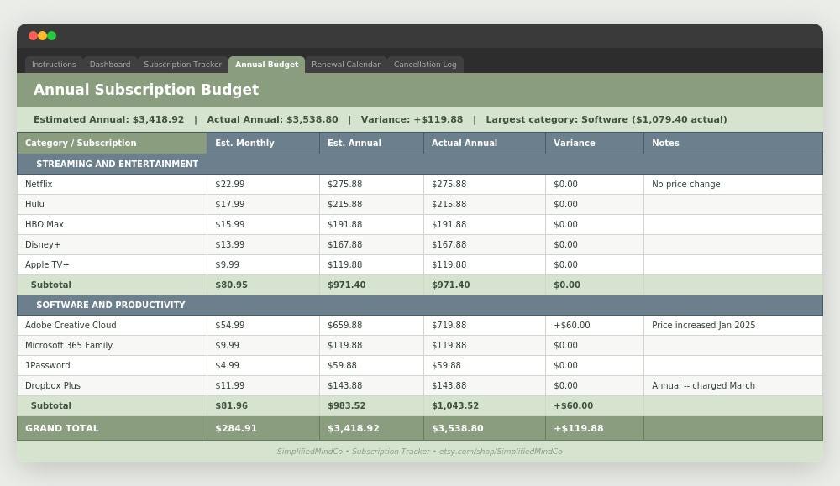Screen dimensions: 840x486
Task: Click the Largest category summary text
Action: 606,119
